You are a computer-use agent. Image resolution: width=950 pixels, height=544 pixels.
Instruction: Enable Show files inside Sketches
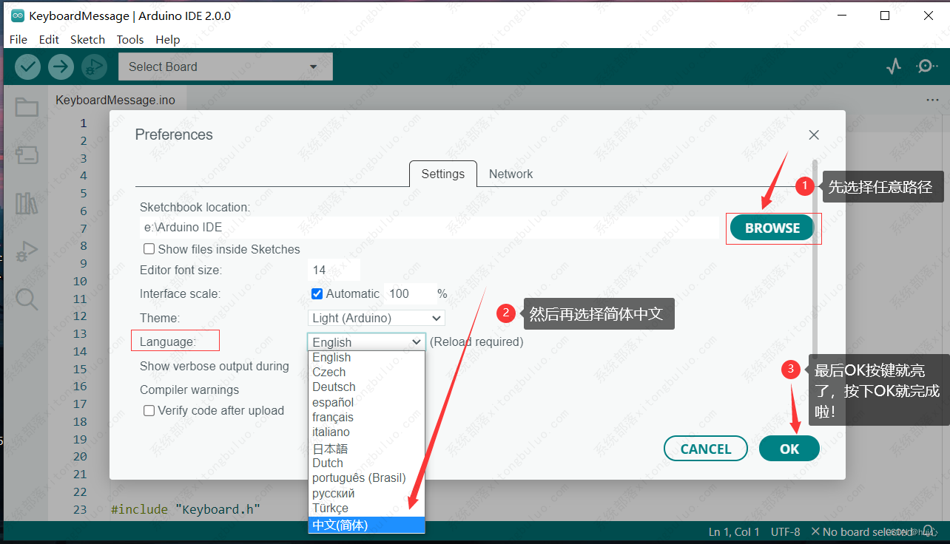(x=149, y=249)
